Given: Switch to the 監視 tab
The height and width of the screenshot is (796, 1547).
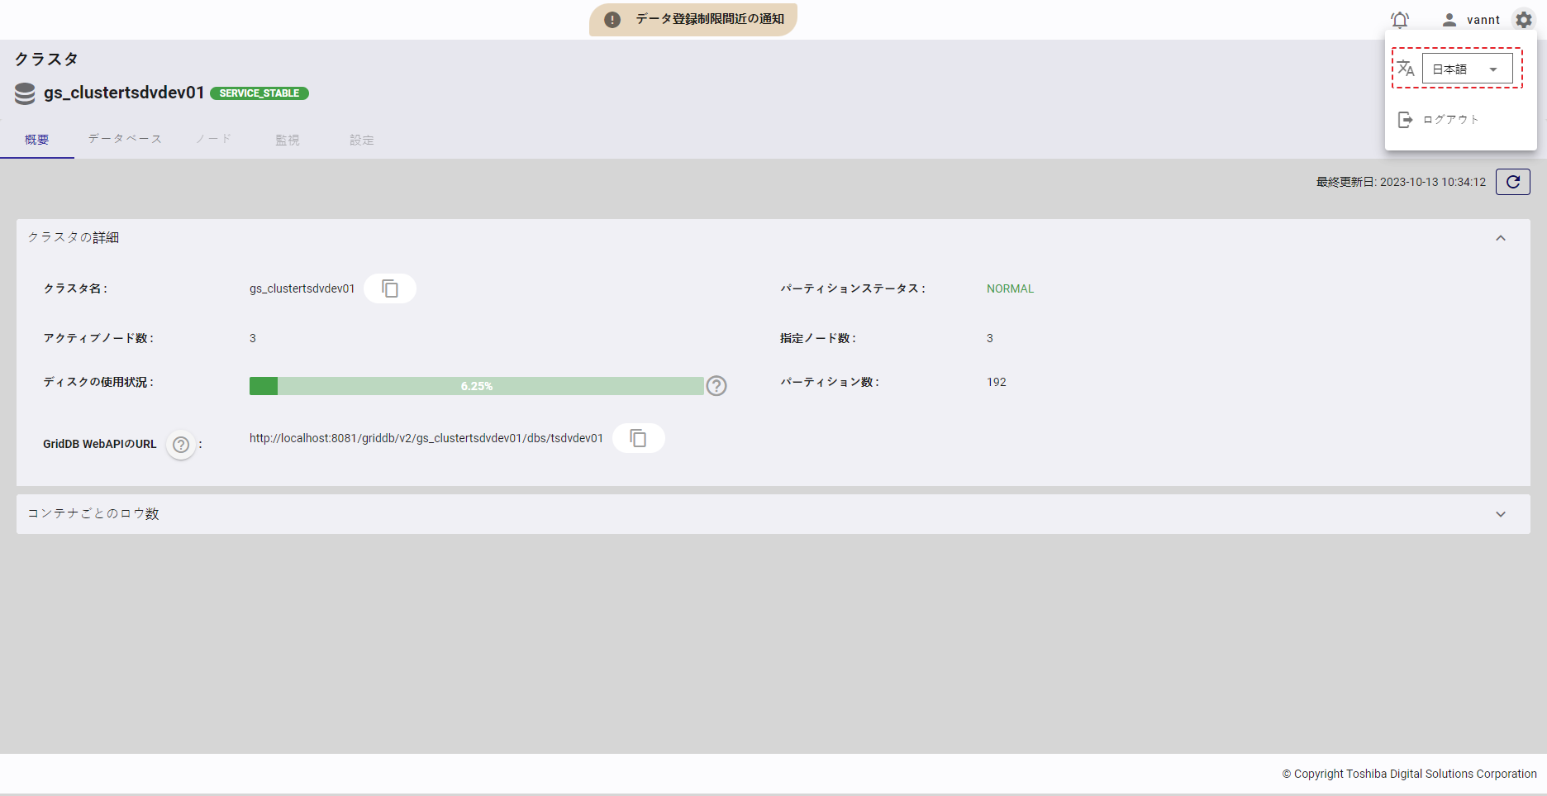Looking at the screenshot, I should (x=287, y=140).
